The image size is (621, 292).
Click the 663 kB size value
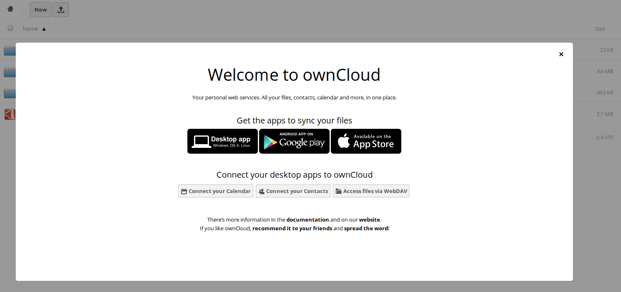click(x=605, y=92)
